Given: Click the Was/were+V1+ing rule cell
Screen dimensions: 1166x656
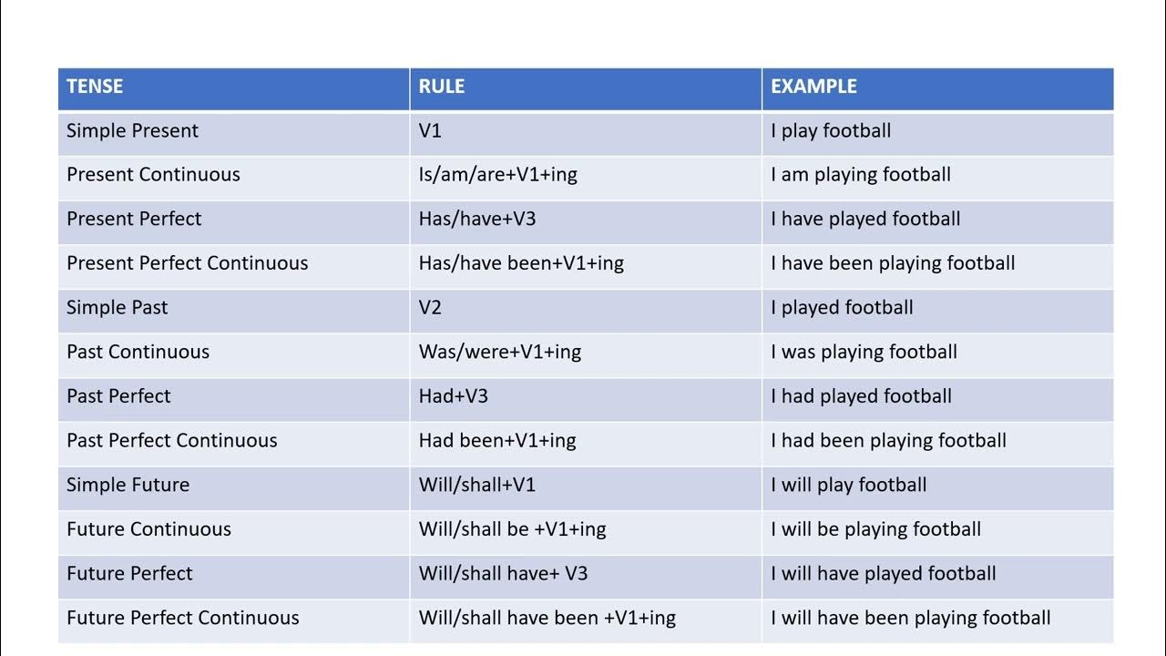Looking at the screenshot, I should tap(500, 352).
